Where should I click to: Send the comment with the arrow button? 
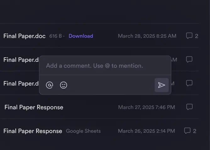pyautogui.click(x=162, y=85)
